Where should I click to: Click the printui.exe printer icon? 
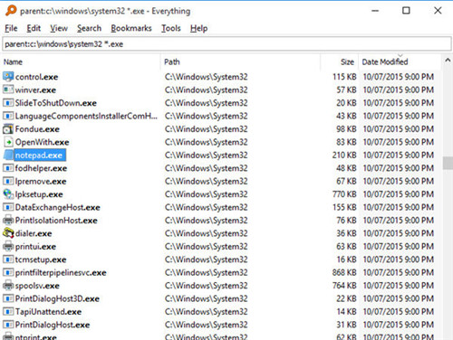tap(8, 246)
